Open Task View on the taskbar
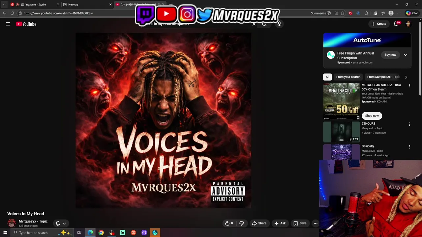 click(x=79, y=233)
